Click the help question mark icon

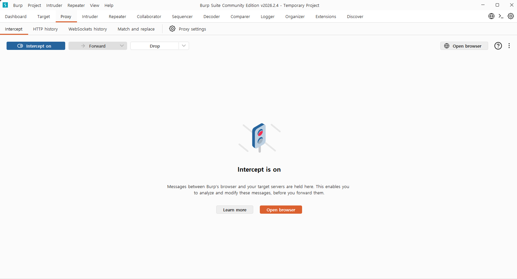point(498,46)
